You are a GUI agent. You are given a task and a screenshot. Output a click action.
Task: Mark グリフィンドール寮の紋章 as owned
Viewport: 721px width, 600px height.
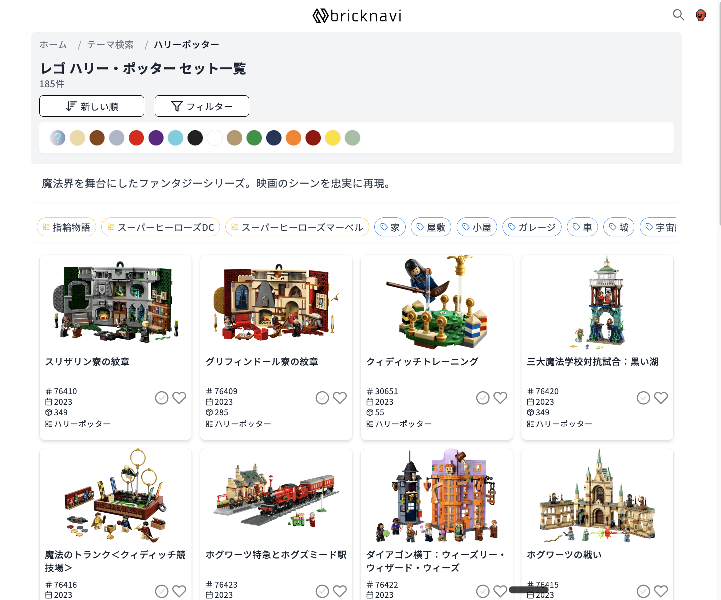click(x=322, y=398)
